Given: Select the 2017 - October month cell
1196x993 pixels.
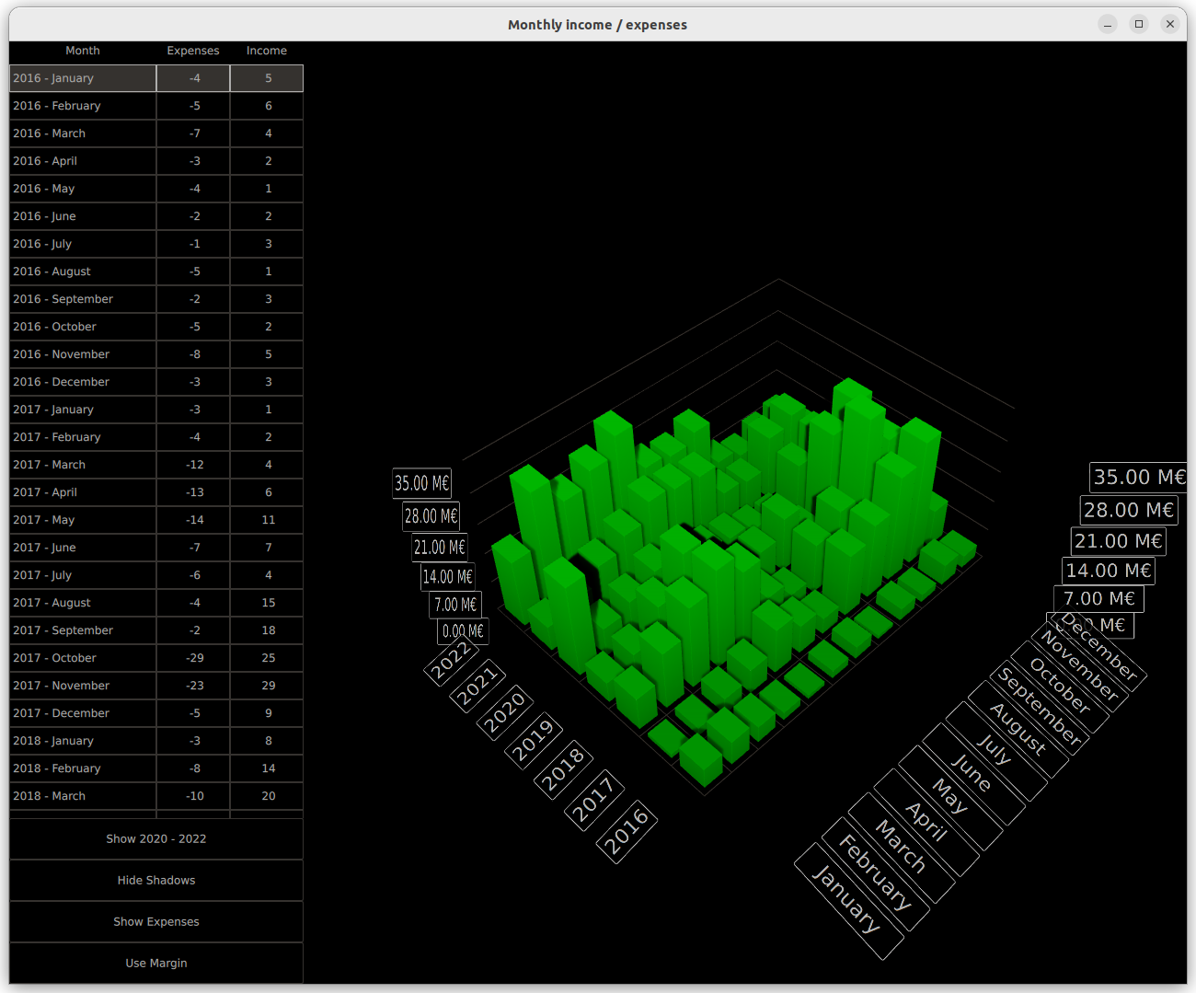Looking at the screenshot, I should (x=83, y=658).
